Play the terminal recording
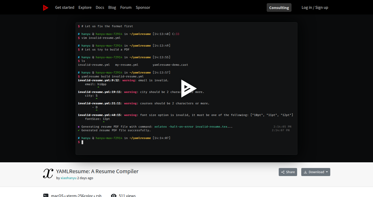This screenshot has width=373, height=197. pos(189,89)
